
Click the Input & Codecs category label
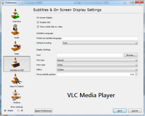tap(17, 86)
